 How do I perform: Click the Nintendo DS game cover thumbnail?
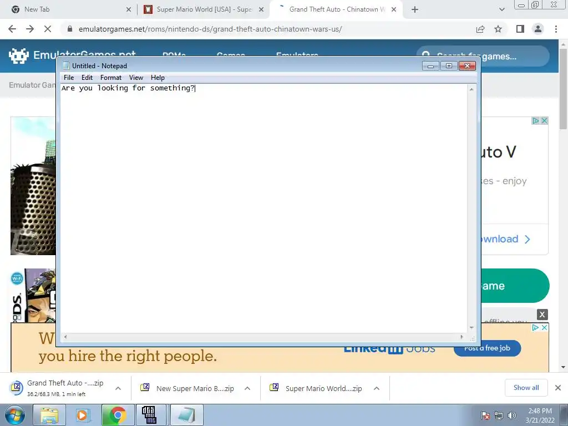[x=33, y=295]
